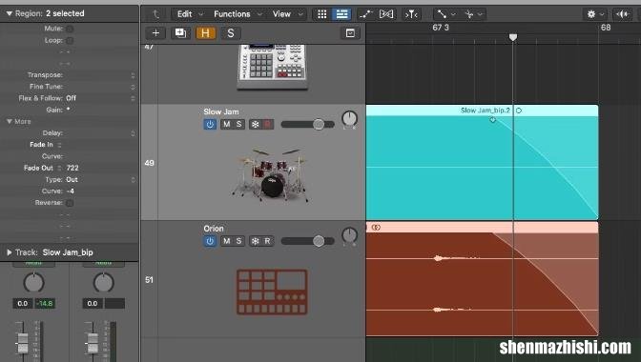The height and width of the screenshot is (362, 641).
Task: Mute the Orion track
Action: tap(226, 241)
